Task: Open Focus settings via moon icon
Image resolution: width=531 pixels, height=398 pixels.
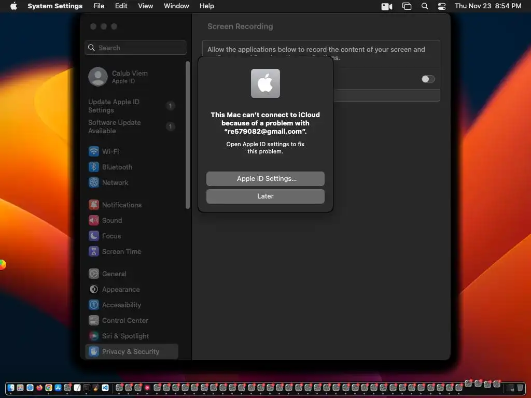Action: pos(94,236)
